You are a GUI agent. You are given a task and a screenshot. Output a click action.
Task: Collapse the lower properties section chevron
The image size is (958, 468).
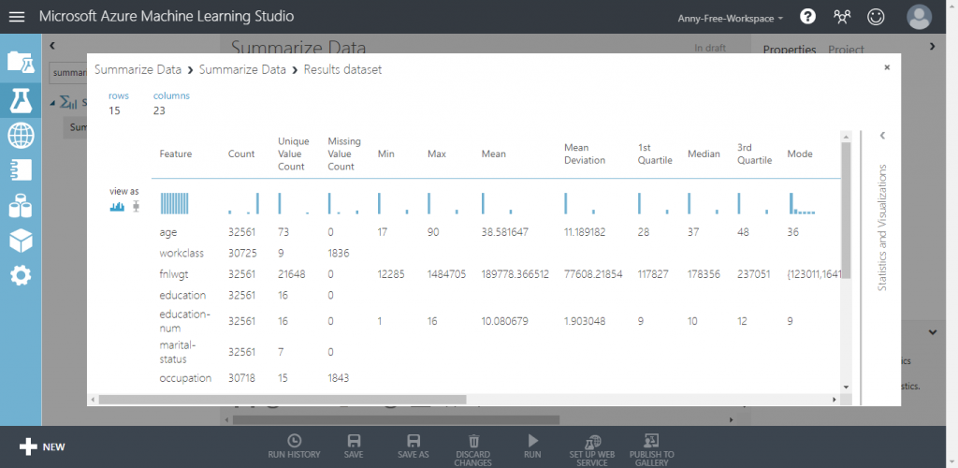click(x=933, y=332)
